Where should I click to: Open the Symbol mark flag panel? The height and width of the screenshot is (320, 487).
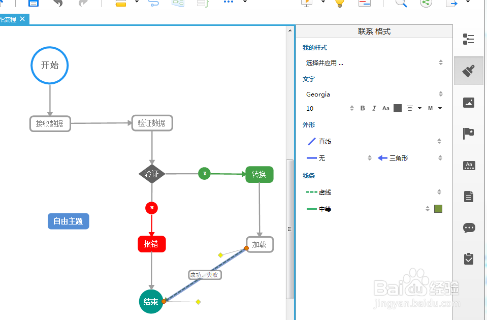tap(468, 133)
